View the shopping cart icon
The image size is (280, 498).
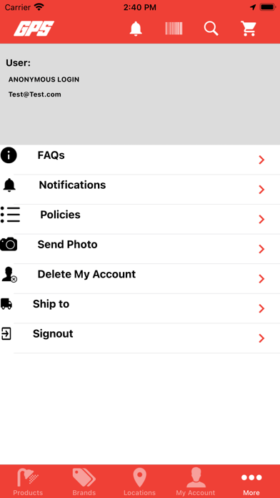tap(249, 29)
